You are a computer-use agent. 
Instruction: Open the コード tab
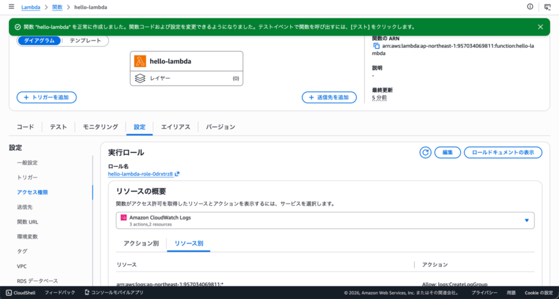pos(26,127)
